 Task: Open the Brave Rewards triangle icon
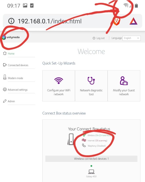point(133,21)
